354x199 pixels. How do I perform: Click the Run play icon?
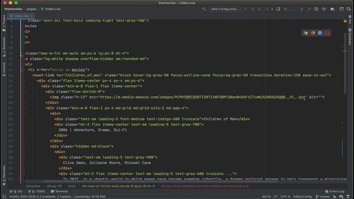coord(246,9)
